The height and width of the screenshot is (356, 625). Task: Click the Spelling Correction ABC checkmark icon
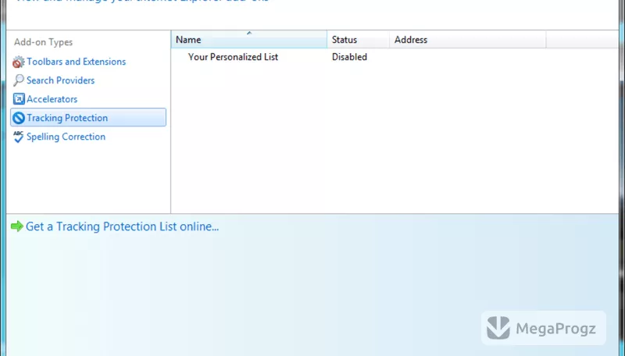click(18, 137)
